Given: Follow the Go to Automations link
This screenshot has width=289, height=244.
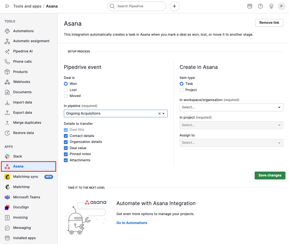Looking at the screenshot, I should point(132,223).
